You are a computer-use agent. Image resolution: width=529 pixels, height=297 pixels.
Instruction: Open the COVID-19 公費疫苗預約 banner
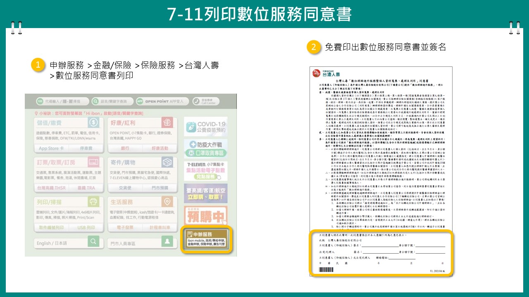pyautogui.click(x=205, y=127)
